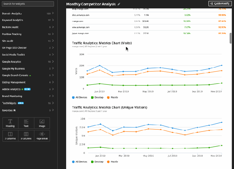Open Favorites section
The image size is (234, 169).
coord(28,110)
